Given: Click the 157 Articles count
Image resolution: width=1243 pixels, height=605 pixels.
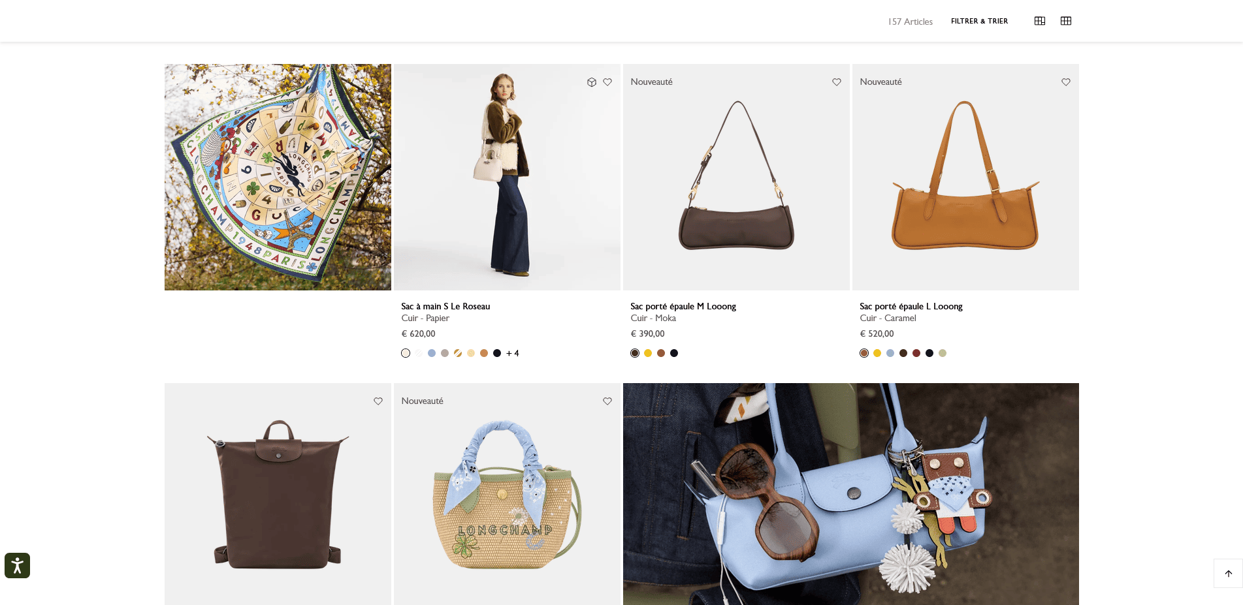Looking at the screenshot, I should point(910,22).
